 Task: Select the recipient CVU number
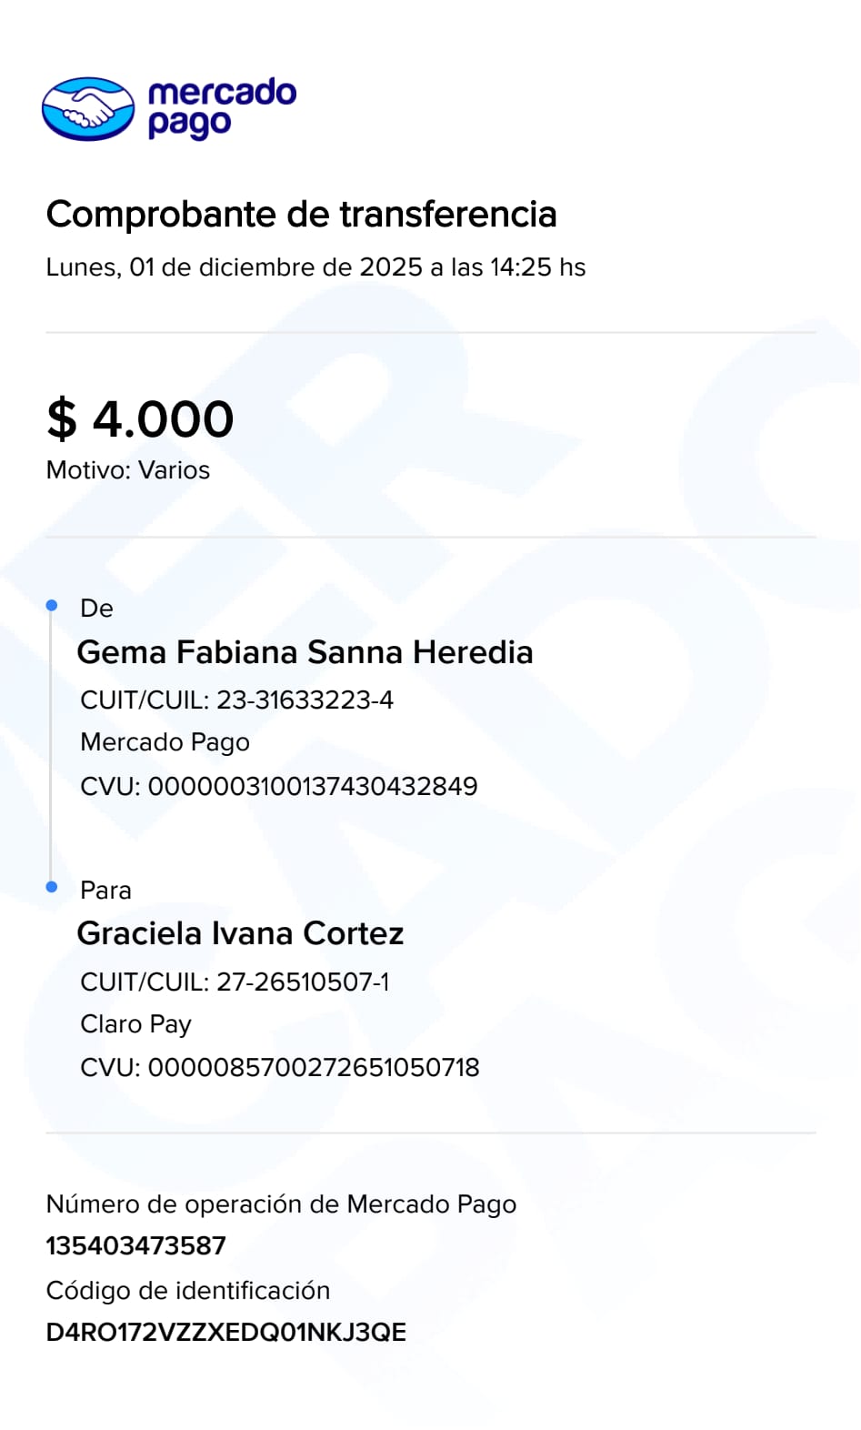(x=313, y=1067)
